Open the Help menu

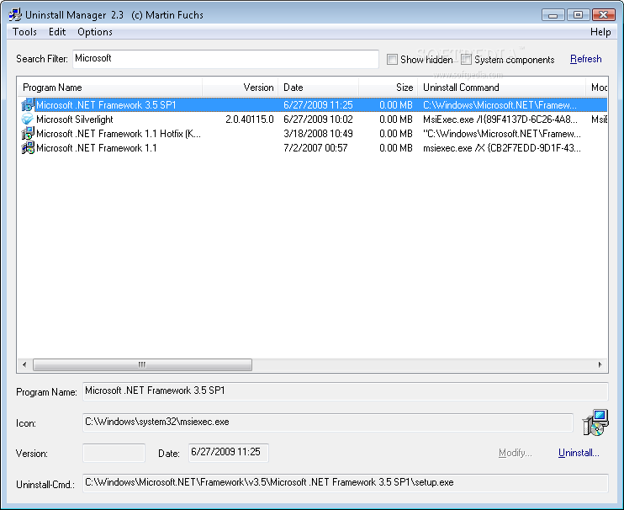click(x=600, y=32)
